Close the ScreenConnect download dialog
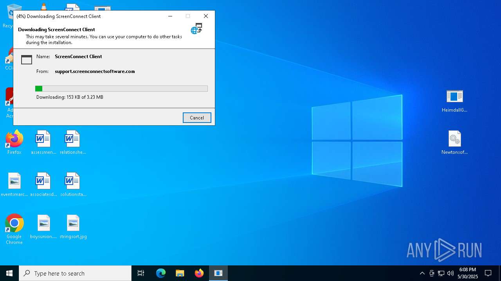501x281 pixels. pos(206,16)
